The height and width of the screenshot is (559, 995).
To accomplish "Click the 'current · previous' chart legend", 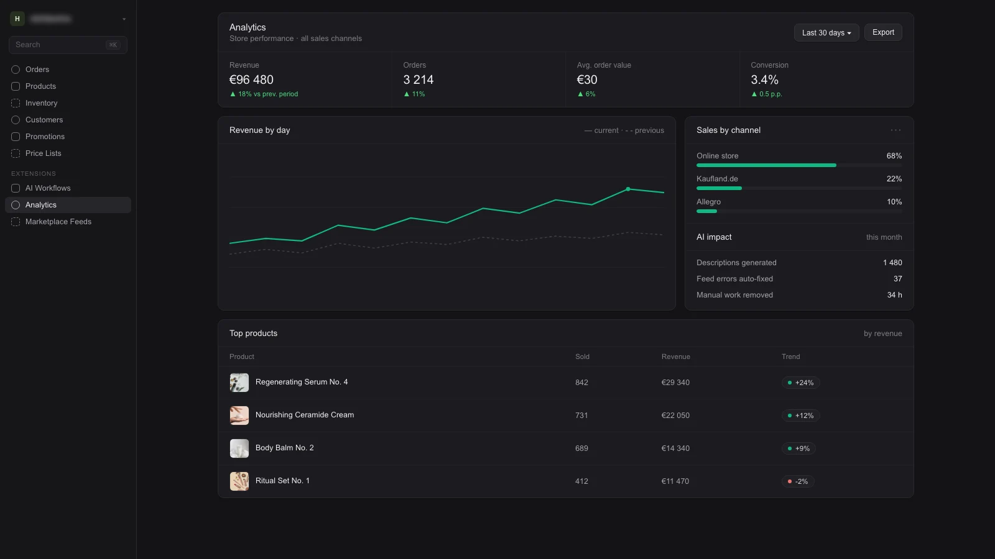I will click(x=624, y=130).
